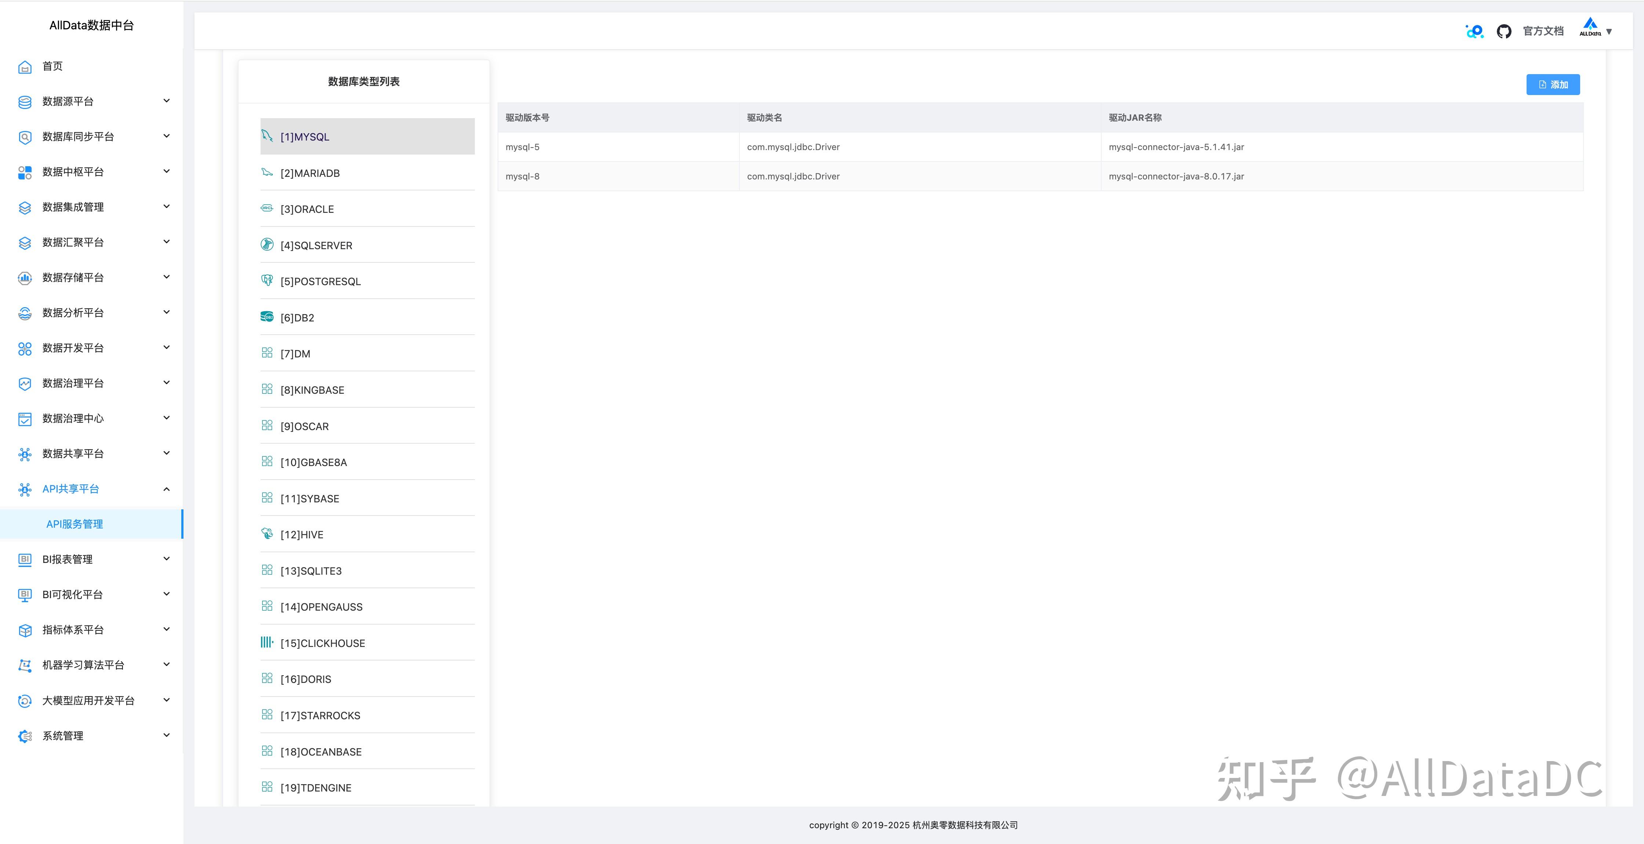
Task: Select [7]DM database type
Action: pos(368,354)
